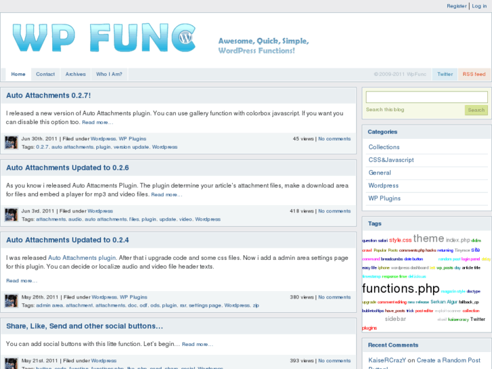Select the © 2009-2011 WpFunc text
492x369 pixels.
click(x=400, y=74)
